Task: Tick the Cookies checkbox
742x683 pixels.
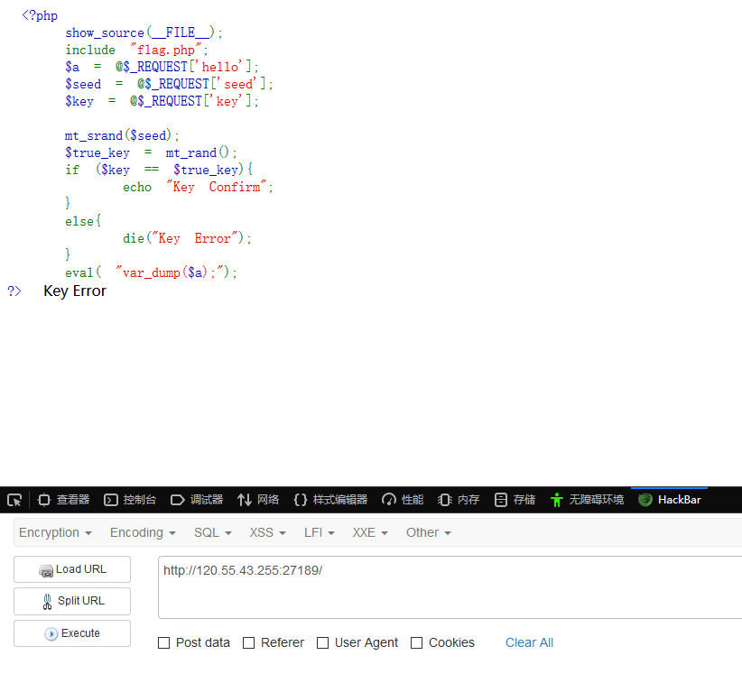Action: [416, 642]
